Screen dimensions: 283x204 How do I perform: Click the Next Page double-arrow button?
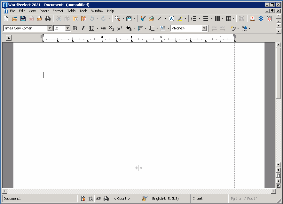tap(279, 181)
